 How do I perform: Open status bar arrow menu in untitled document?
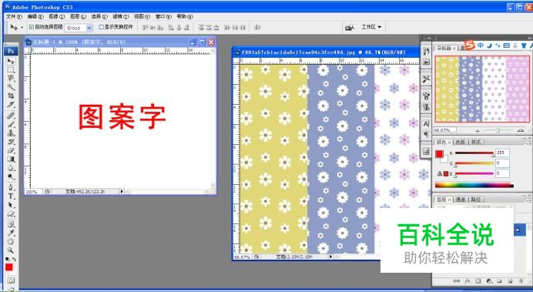click(122, 192)
